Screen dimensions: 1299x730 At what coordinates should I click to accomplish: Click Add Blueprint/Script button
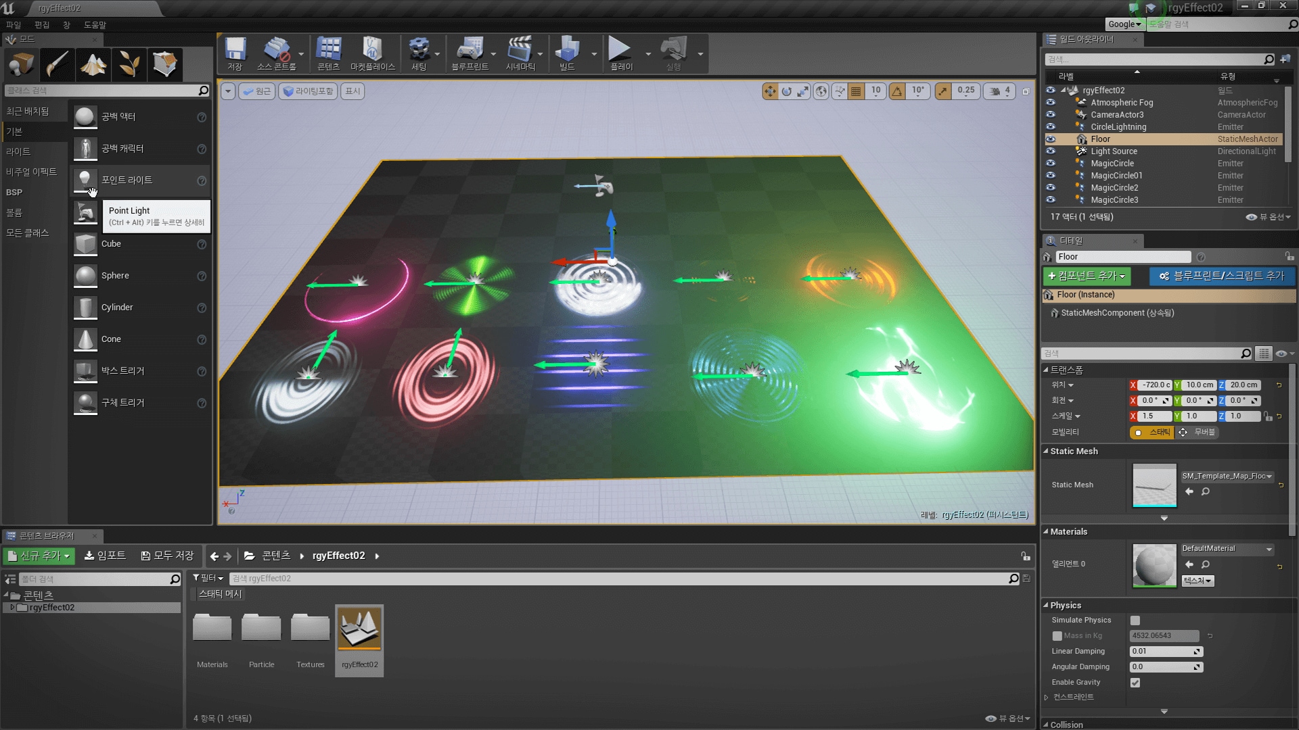(x=1221, y=276)
